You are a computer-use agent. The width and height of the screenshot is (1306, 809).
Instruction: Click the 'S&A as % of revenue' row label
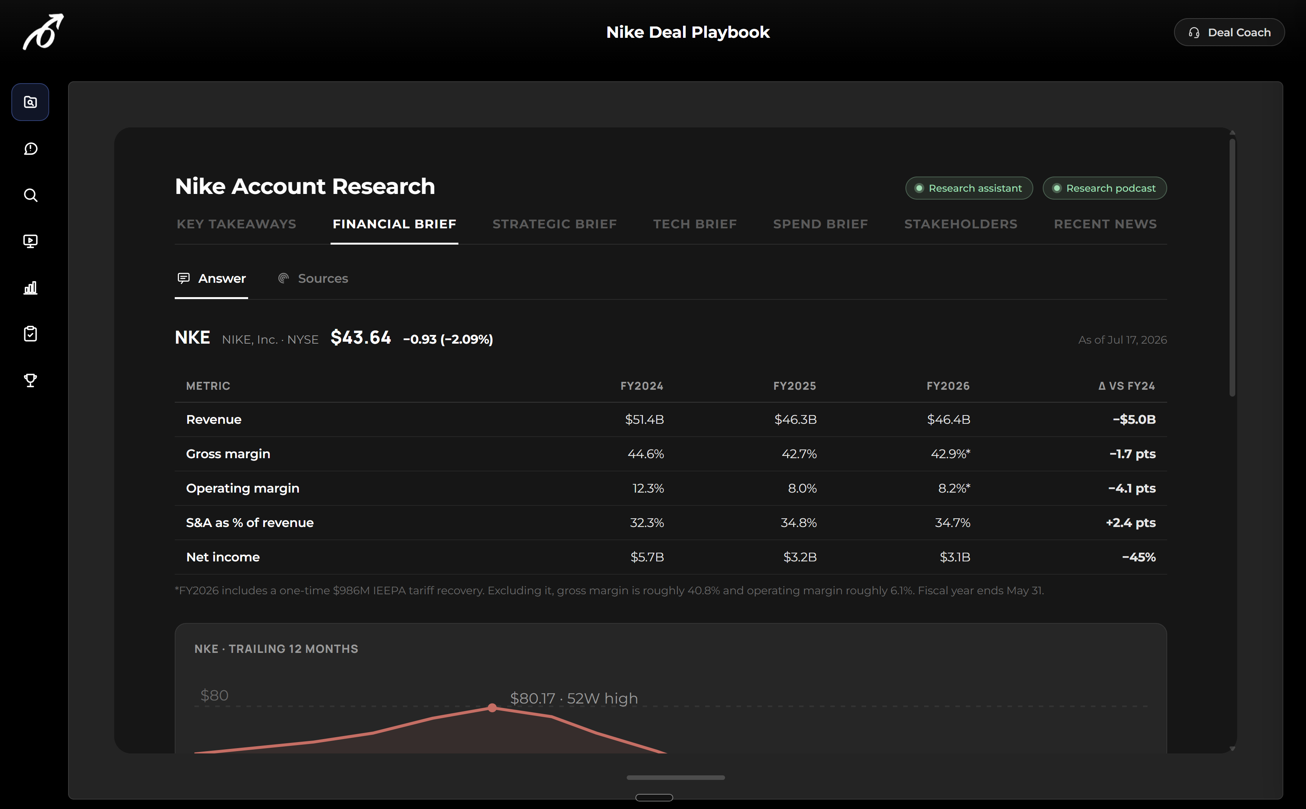pyautogui.click(x=250, y=523)
